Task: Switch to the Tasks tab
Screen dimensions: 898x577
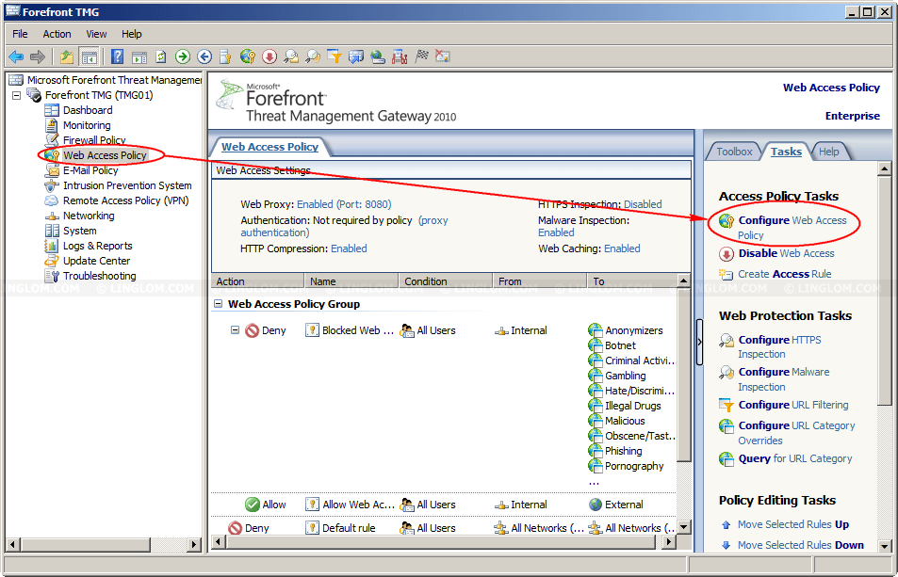Action: coord(786,152)
